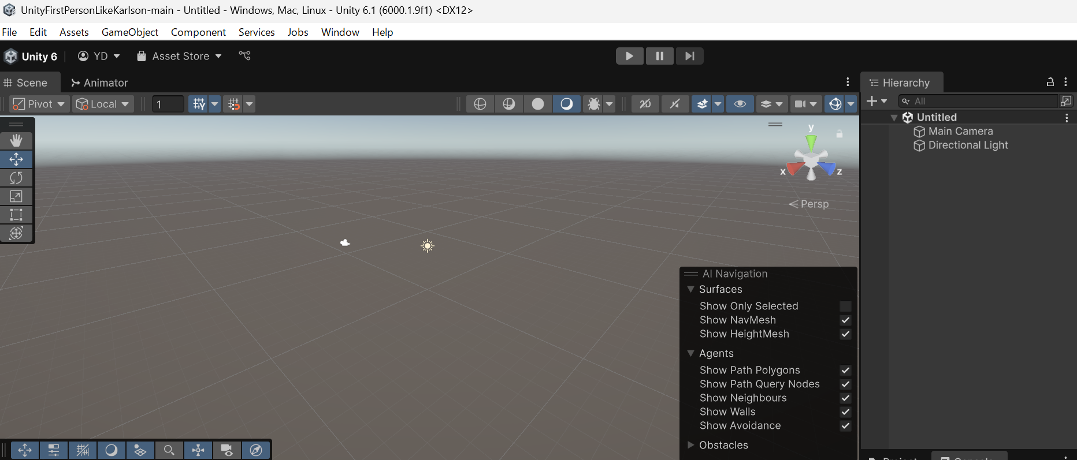
Task: Collapse the Surfaces section
Action: [x=690, y=289]
